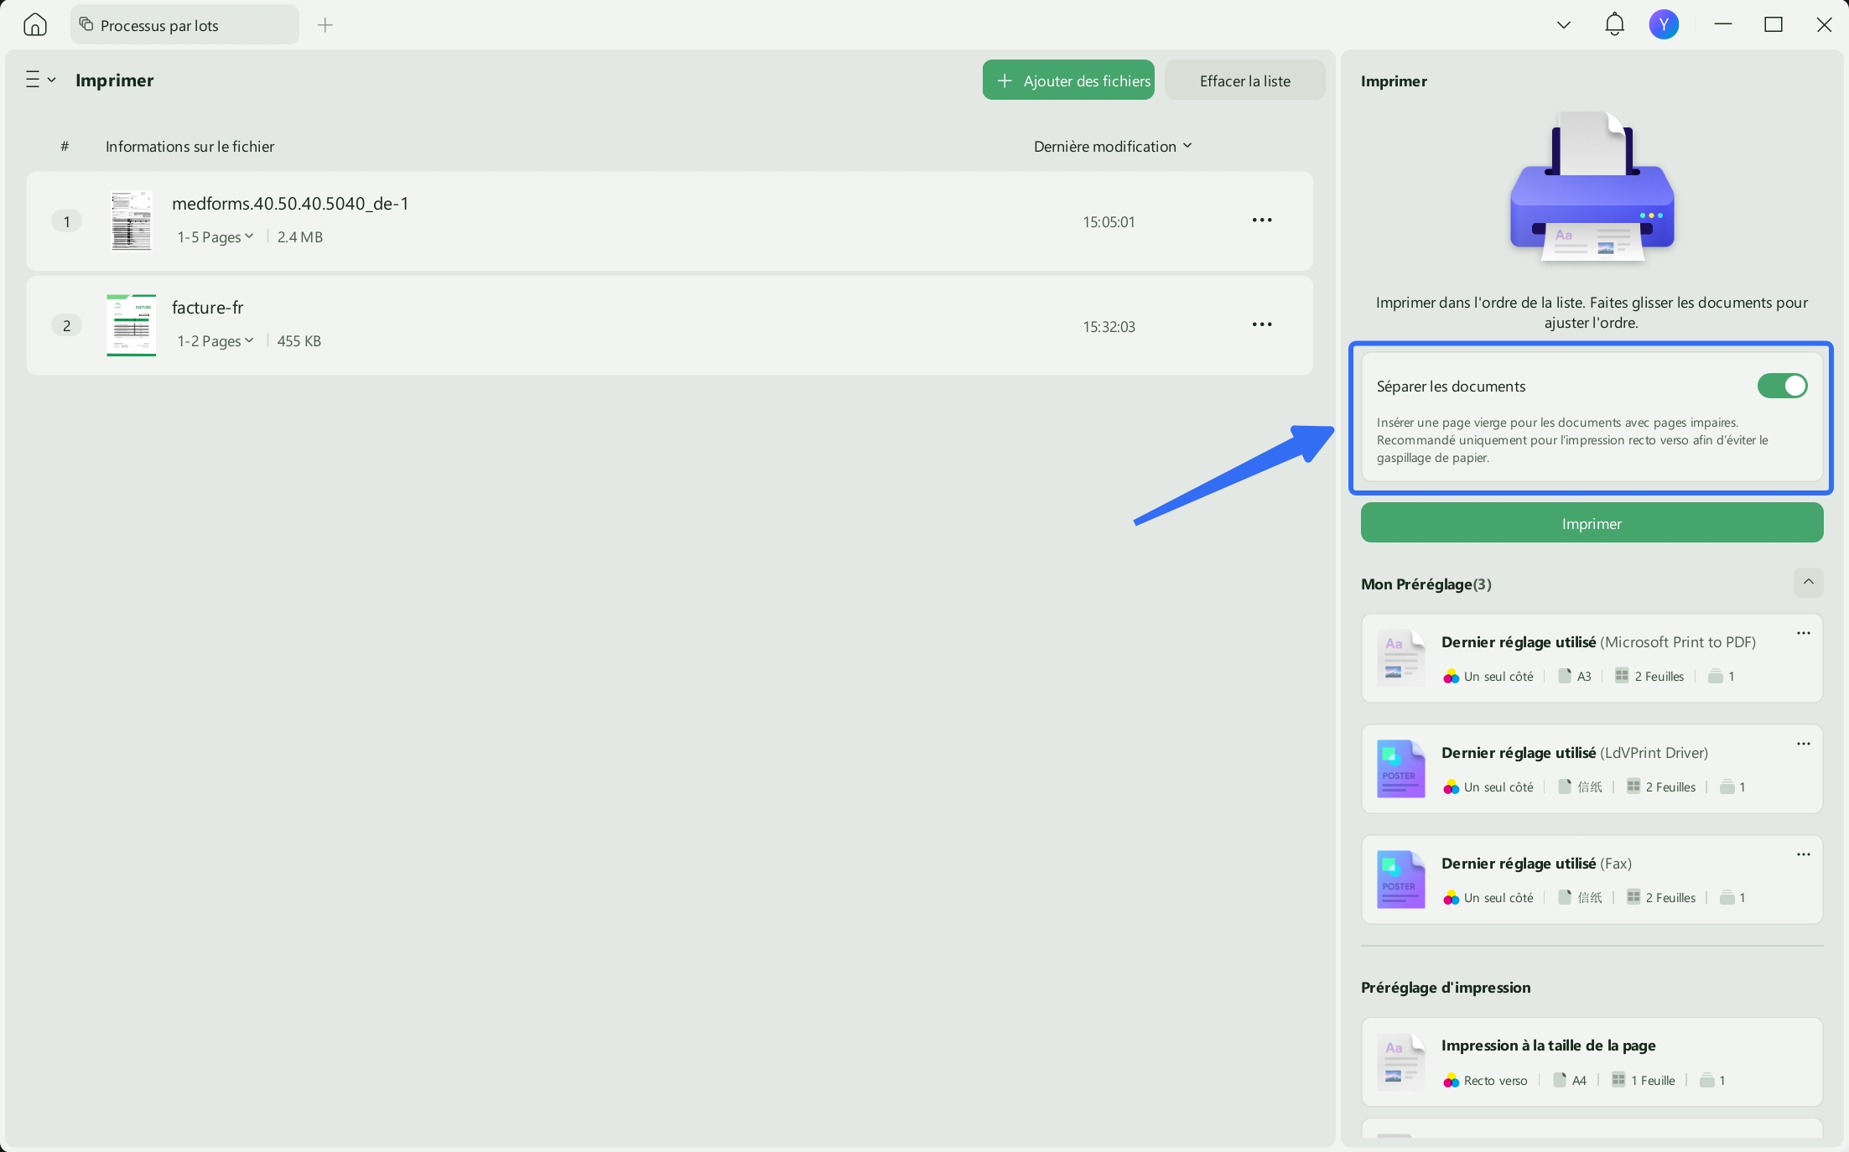Viewport: 1849px width, 1152px height.
Task: Go to the Home icon
Action: pos(35,25)
